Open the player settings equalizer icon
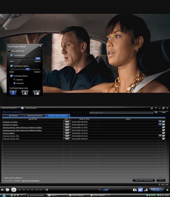Image resolution: width=170 pixels, height=197 pixels. [47, 190]
